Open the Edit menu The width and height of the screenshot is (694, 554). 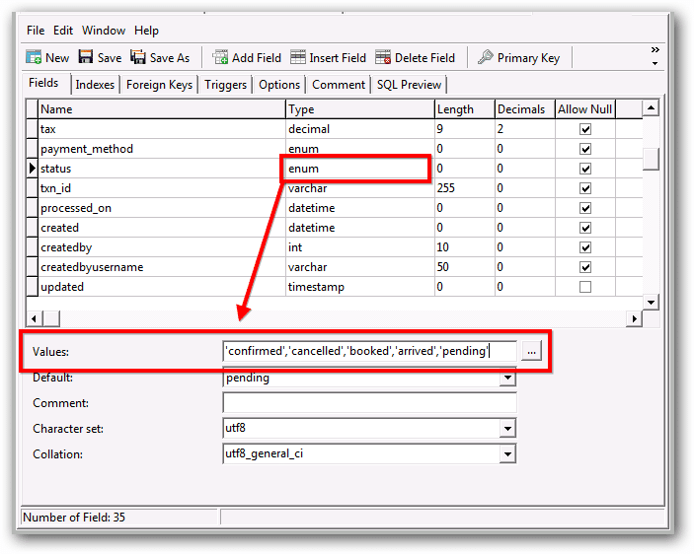tap(63, 31)
